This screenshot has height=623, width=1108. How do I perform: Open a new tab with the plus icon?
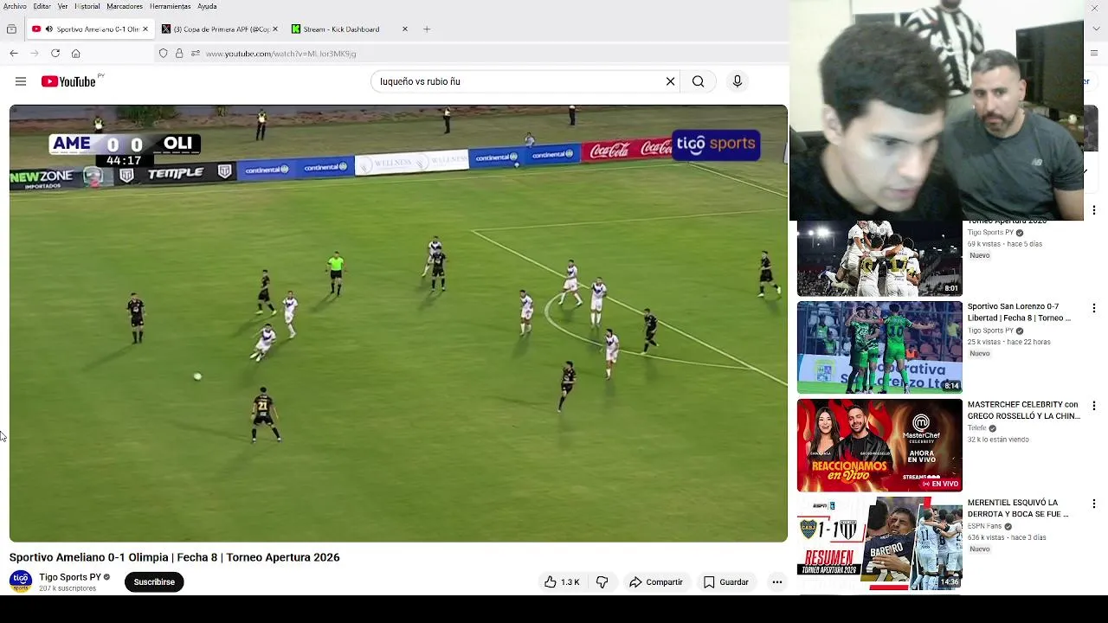click(427, 29)
